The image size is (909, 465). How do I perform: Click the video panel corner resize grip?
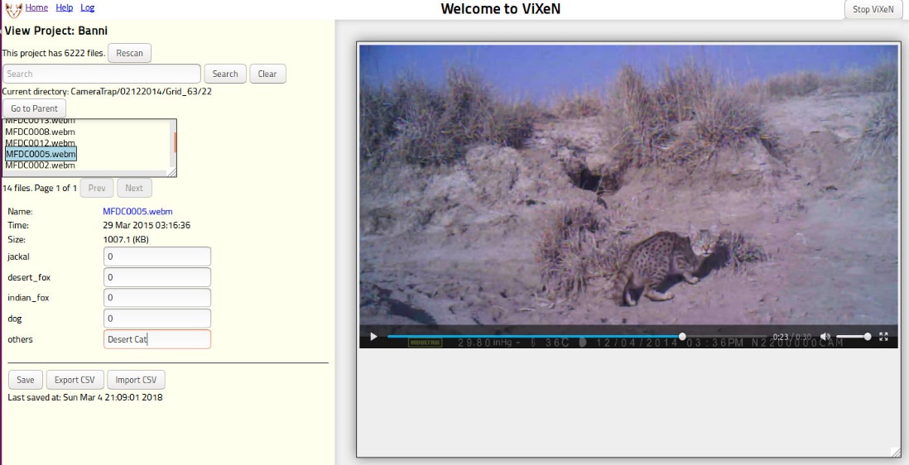(896, 453)
